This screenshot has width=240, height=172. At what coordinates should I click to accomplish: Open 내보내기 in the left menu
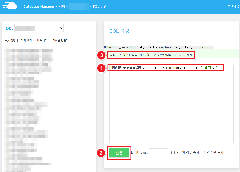tap(42, 40)
